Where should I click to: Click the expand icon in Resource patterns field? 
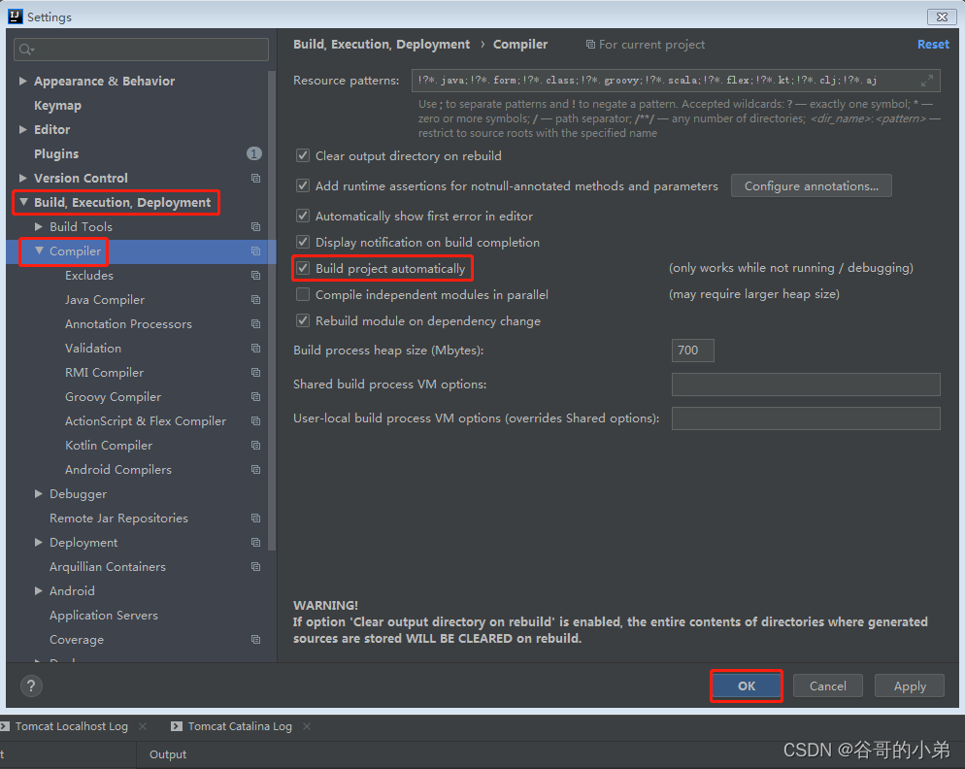point(927,81)
